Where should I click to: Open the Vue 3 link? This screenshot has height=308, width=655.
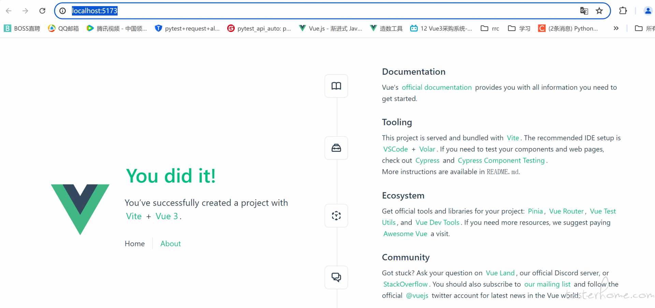tap(167, 216)
